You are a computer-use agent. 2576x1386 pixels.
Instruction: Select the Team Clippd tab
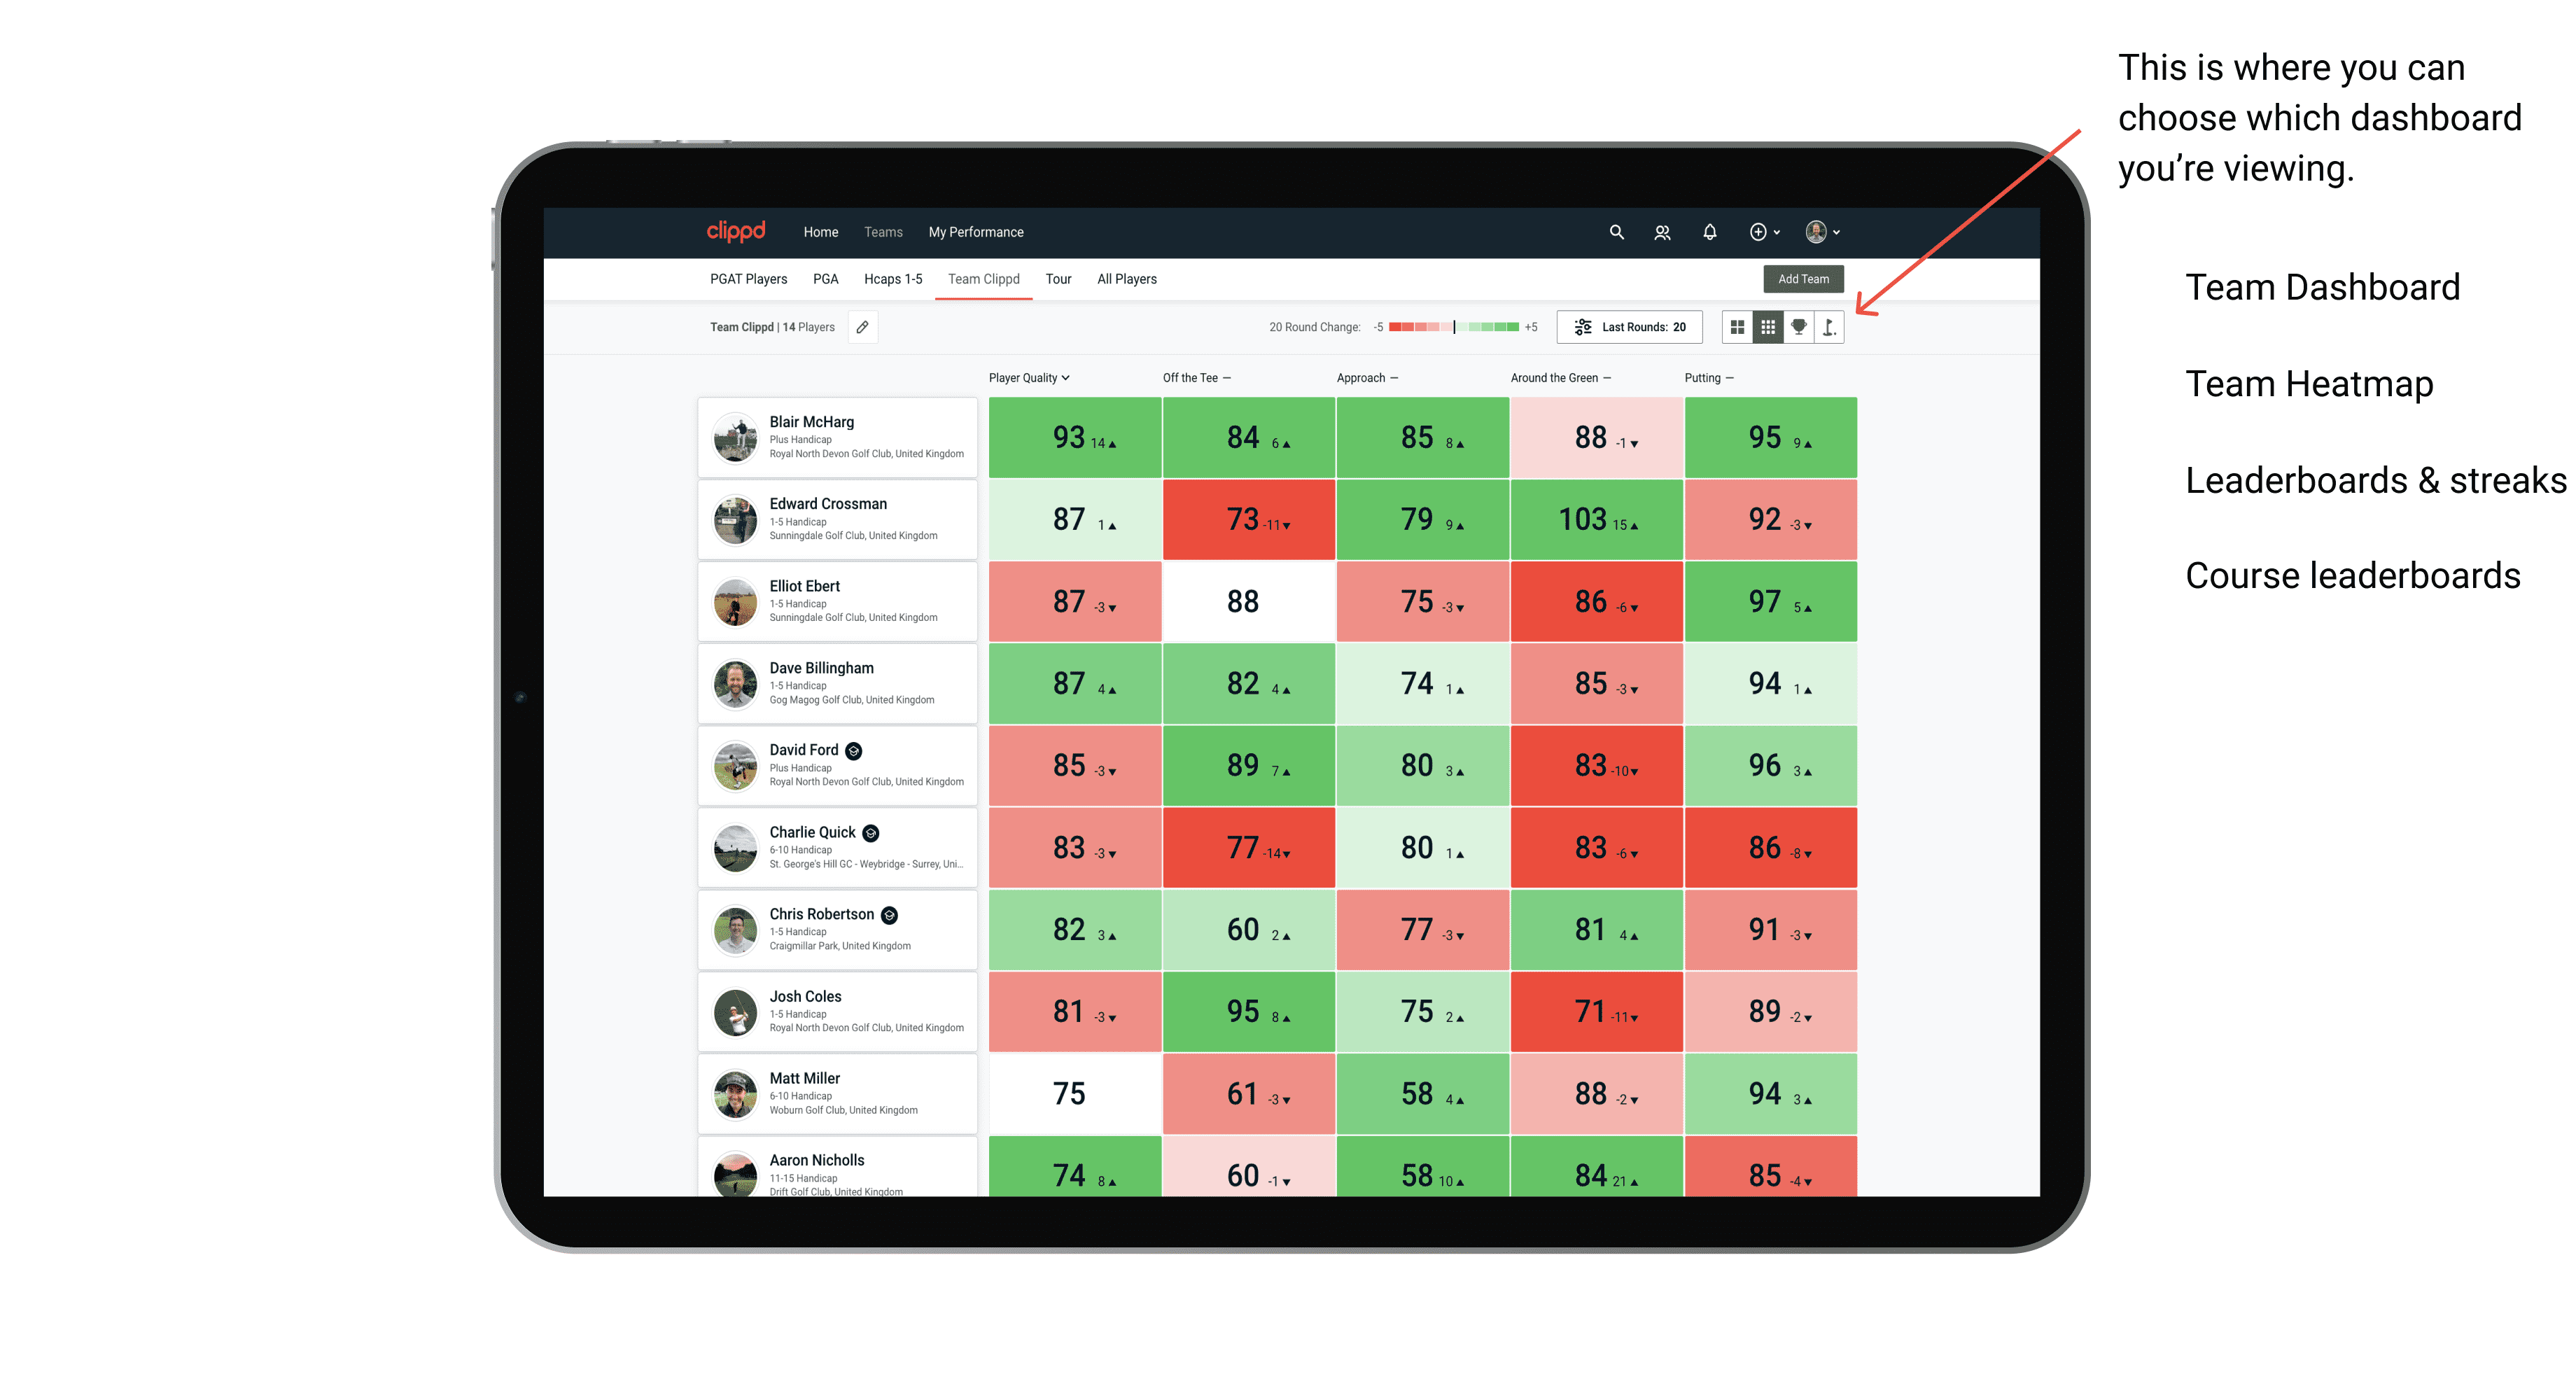(983, 278)
